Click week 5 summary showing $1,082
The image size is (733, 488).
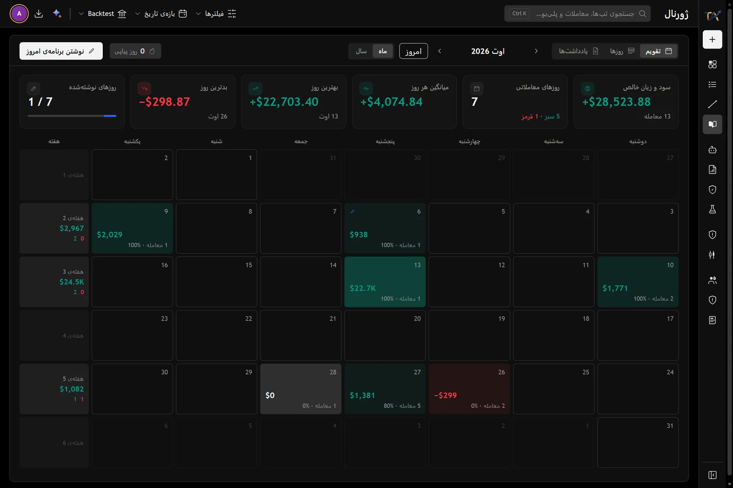point(54,389)
